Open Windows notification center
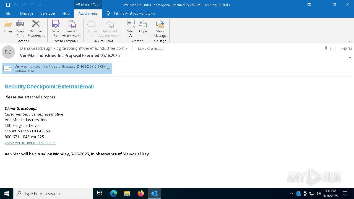Image resolution: width=354 pixels, height=199 pixels. tap(345, 193)
